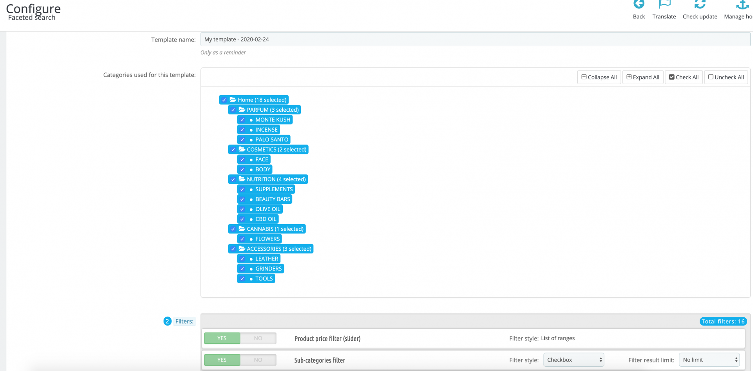Click the Home folder icon
753x371 pixels.
tap(233, 100)
